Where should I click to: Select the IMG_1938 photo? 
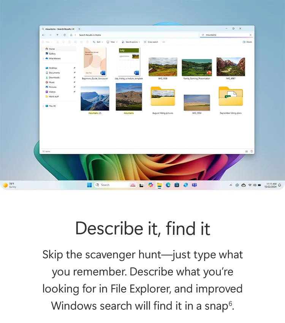pyautogui.click(x=163, y=68)
